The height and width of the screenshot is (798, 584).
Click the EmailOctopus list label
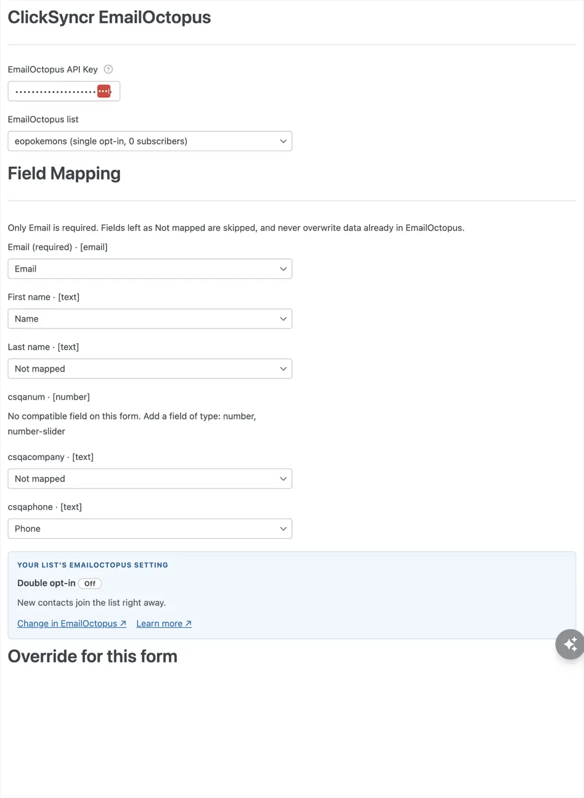click(x=43, y=120)
